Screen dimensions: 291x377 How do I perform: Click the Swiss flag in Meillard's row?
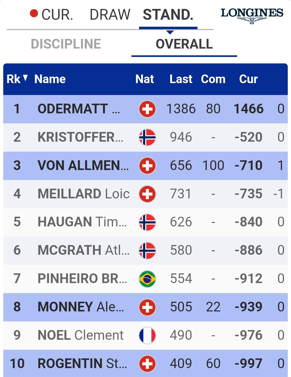click(147, 194)
